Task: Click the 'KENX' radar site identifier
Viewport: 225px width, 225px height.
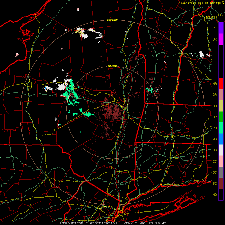Action: click(128, 223)
